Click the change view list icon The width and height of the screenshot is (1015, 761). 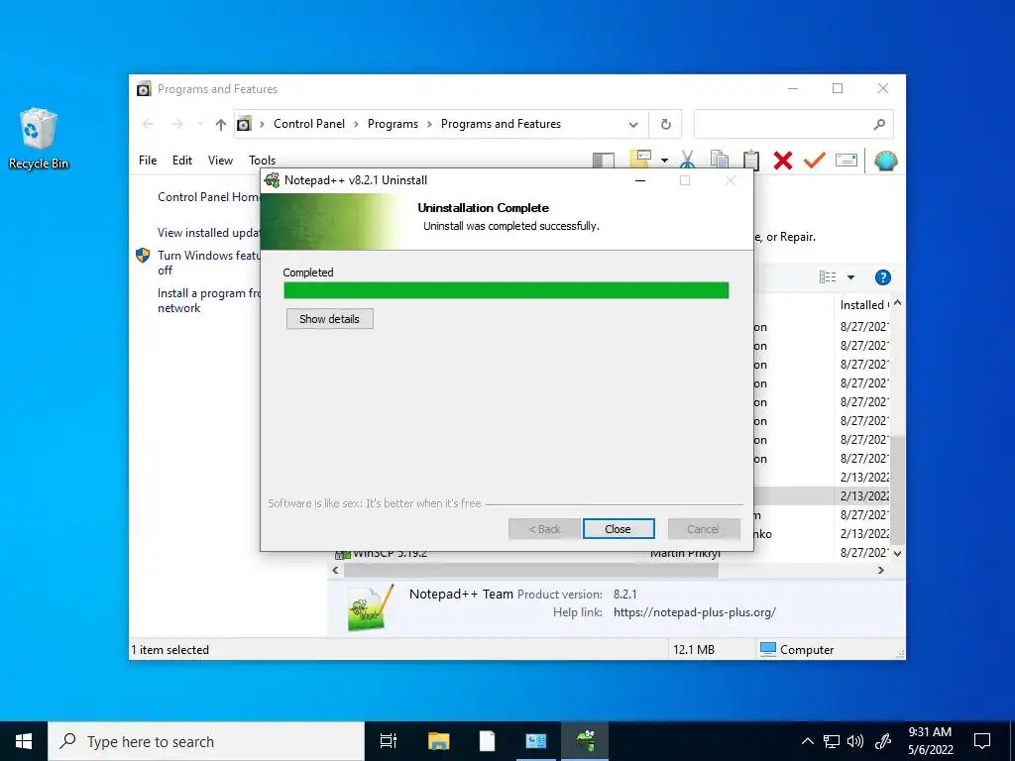(x=828, y=277)
